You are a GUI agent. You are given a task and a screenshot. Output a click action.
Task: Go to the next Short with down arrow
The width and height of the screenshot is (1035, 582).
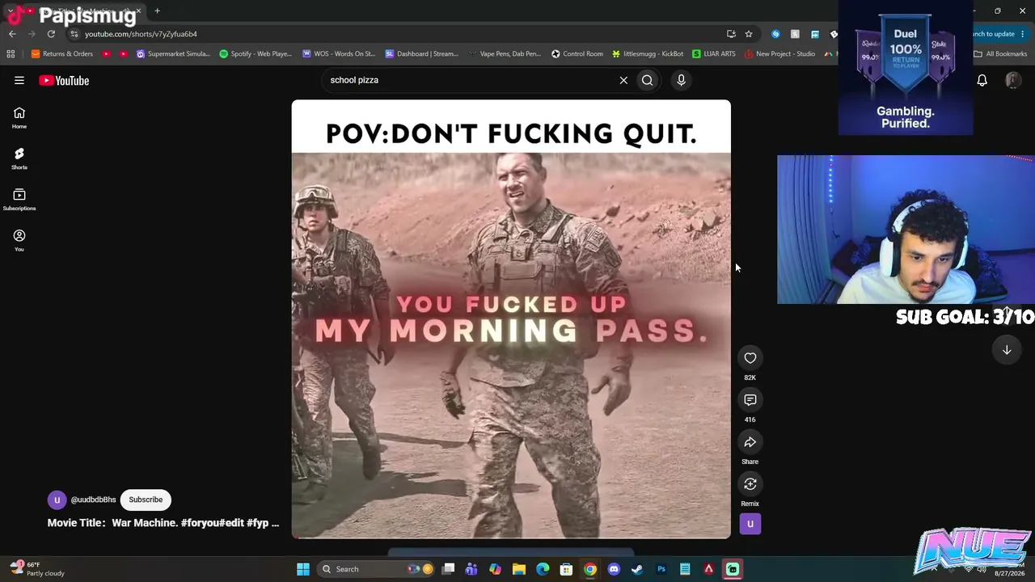[1007, 350]
